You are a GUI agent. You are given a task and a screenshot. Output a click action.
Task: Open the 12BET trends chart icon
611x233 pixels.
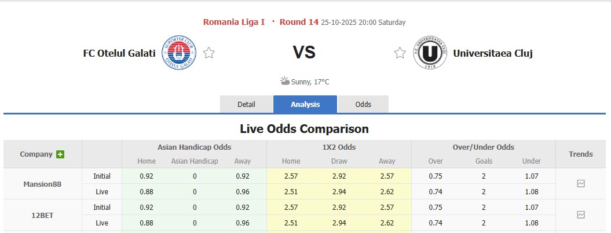[x=581, y=214]
